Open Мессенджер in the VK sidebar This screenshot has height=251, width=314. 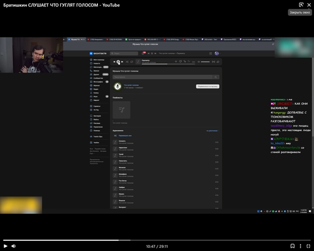tap(99, 67)
